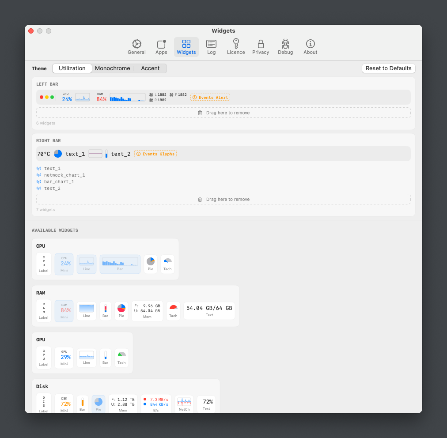447x438 pixels.
Task: Select text_2 widget in Right Bar strip
Action: [121, 154]
